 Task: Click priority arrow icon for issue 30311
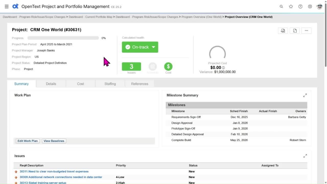pos(16,172)
